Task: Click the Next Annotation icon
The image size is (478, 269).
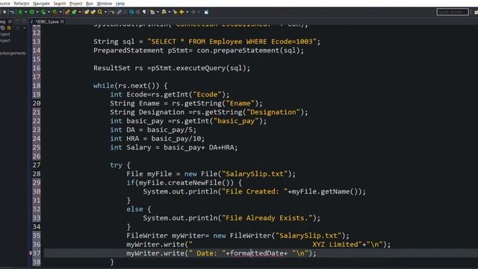Action: click(x=152, y=12)
